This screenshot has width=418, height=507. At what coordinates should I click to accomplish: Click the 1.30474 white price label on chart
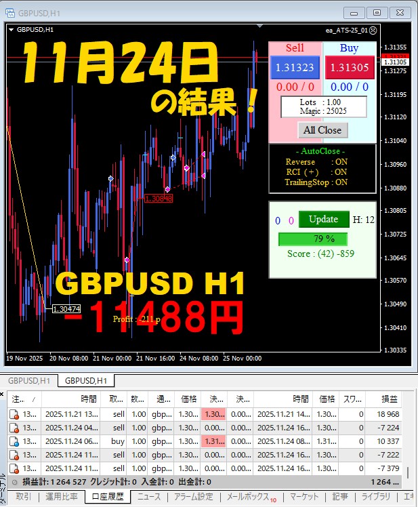click(66, 309)
